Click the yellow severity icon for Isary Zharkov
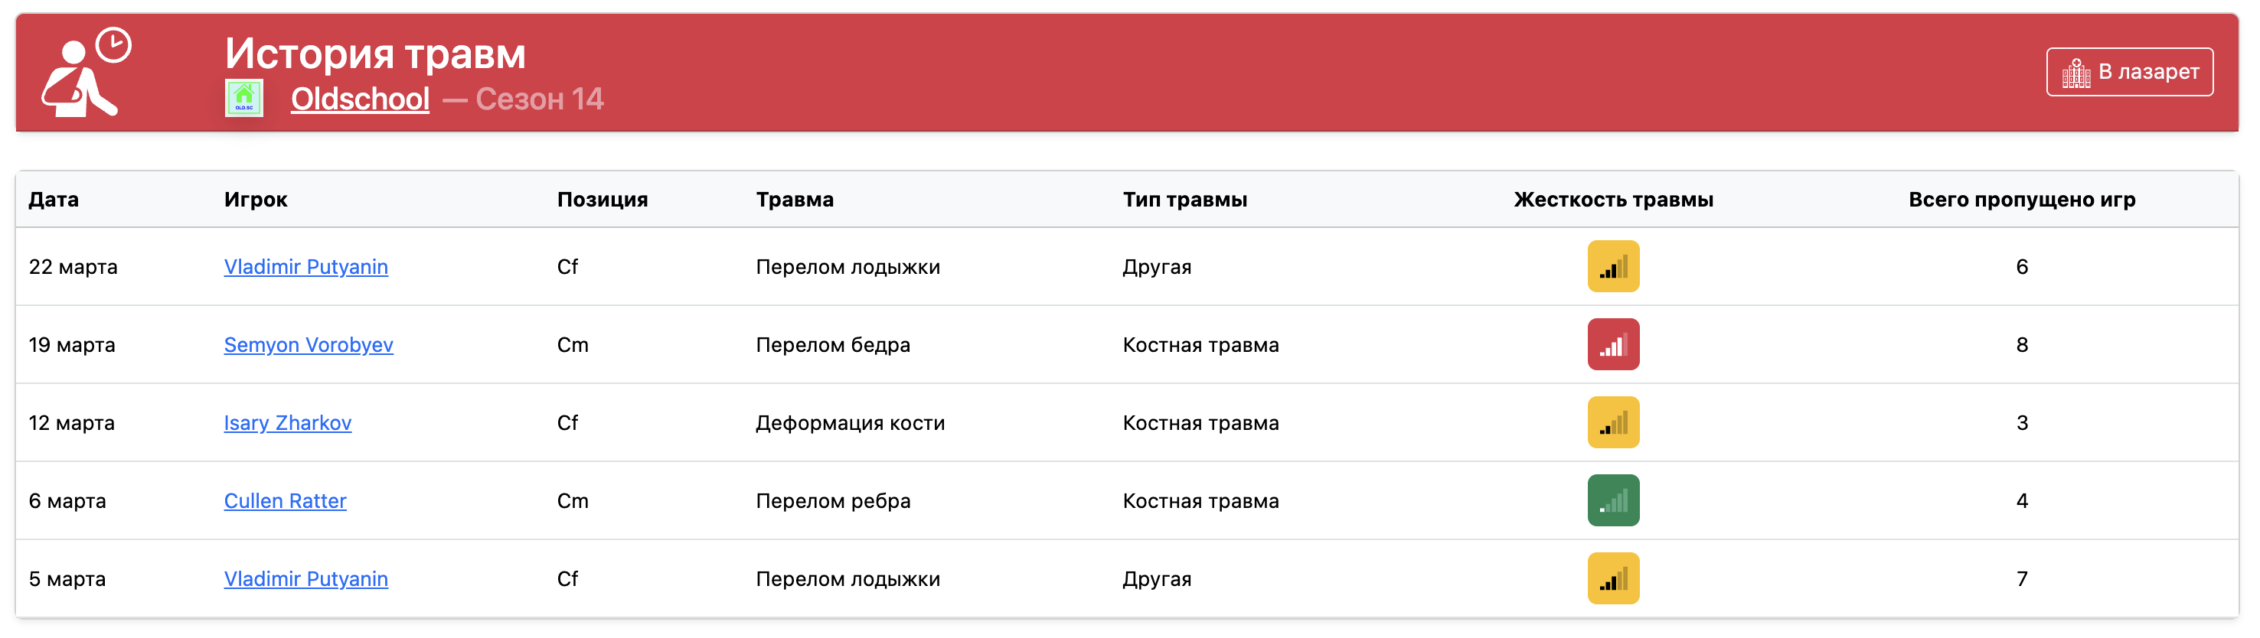 (x=1613, y=422)
